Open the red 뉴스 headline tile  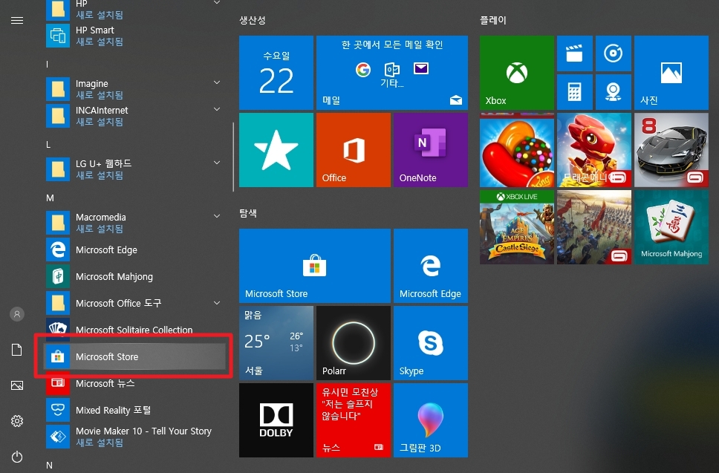353,420
